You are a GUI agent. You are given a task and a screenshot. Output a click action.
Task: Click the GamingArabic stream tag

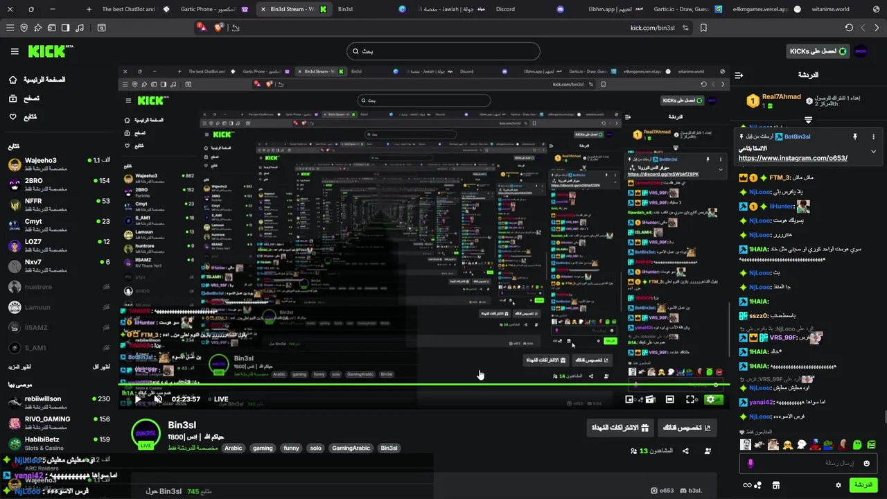tap(351, 448)
